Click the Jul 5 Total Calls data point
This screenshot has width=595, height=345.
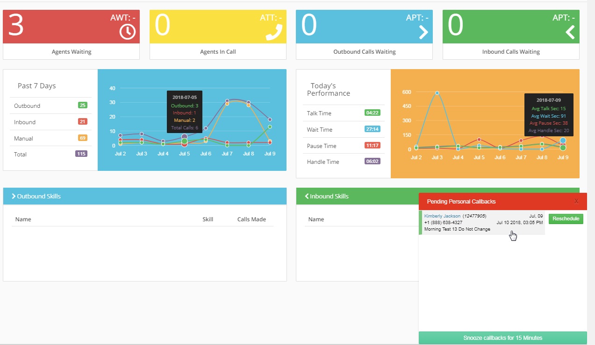pos(185,137)
